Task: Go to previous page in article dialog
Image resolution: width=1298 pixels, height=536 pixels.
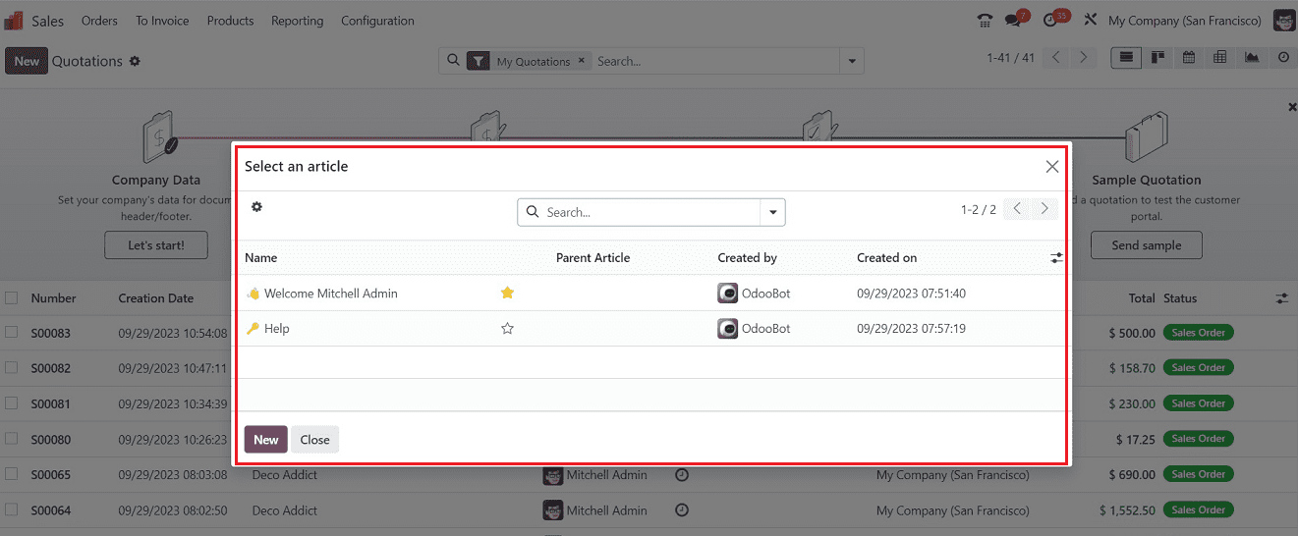Action: point(1018,209)
